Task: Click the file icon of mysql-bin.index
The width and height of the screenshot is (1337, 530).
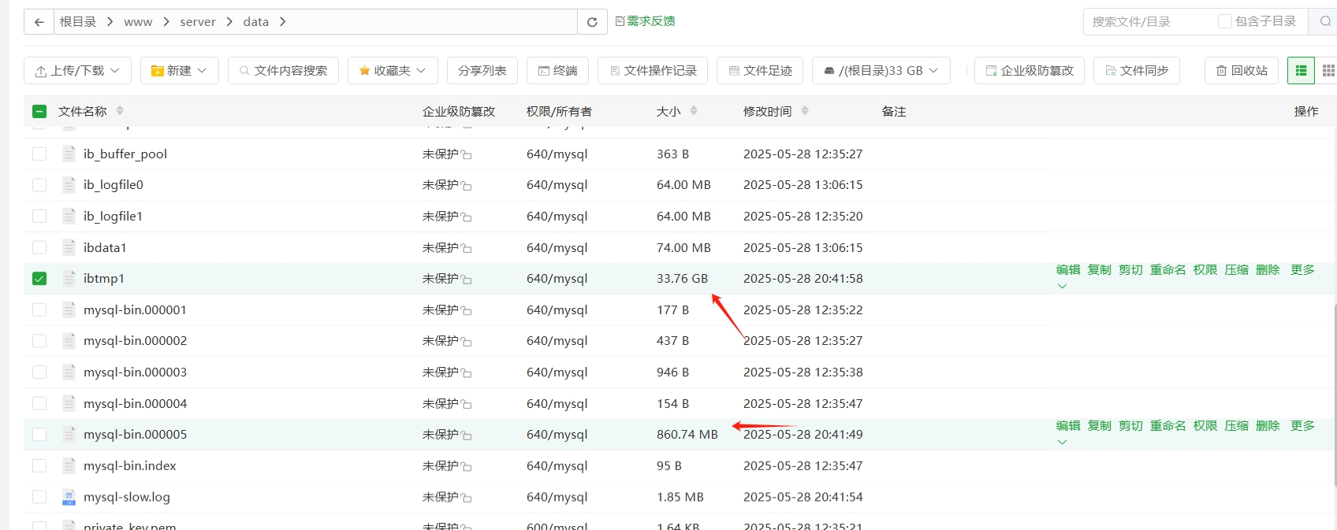Action: click(69, 465)
